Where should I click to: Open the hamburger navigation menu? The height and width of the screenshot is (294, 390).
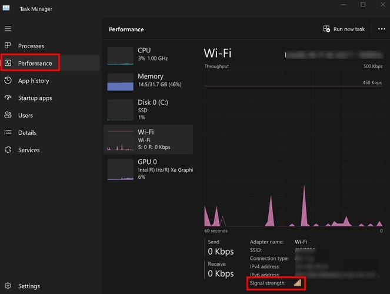[8, 28]
